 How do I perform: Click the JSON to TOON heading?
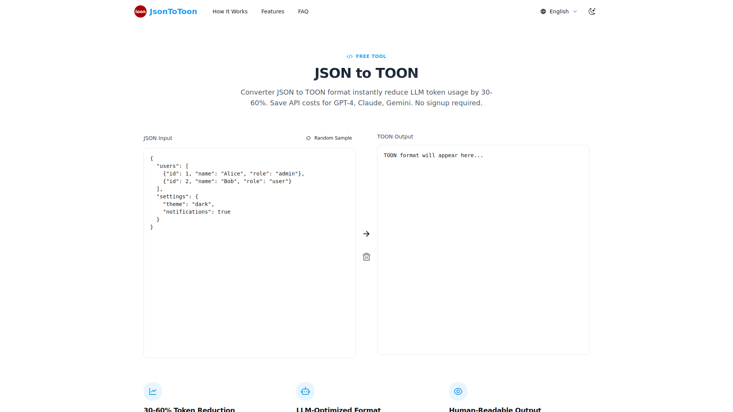[x=366, y=73]
